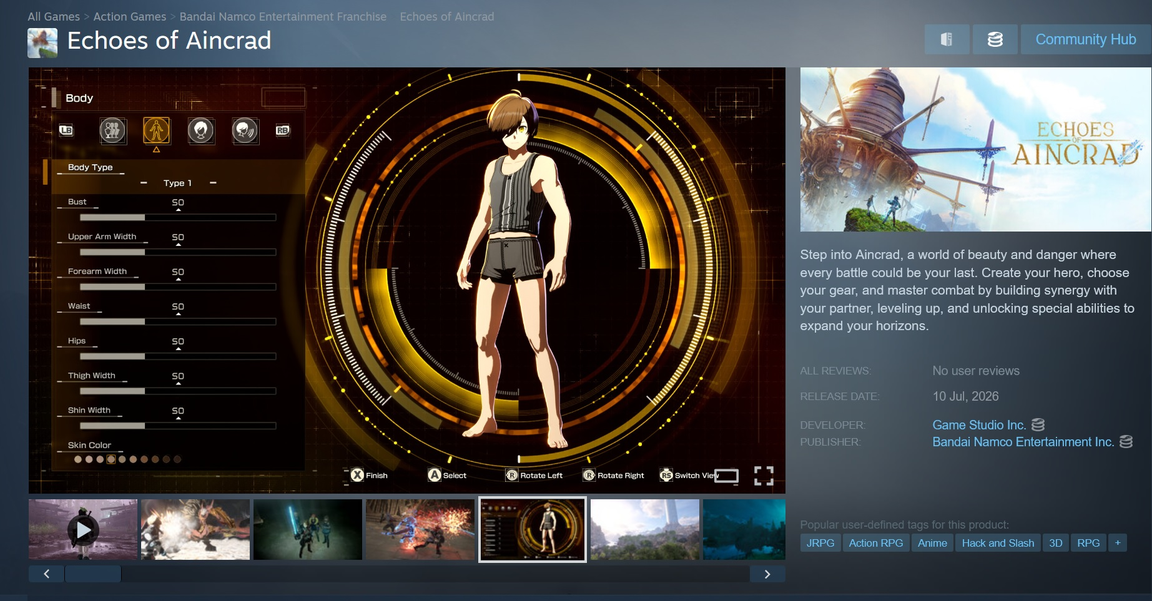Screen dimensions: 1152x601
Task: Click the Echoes of Aincrad game icon by the title
Action: pos(42,43)
